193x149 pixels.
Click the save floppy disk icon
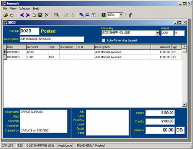[x=40, y=15]
